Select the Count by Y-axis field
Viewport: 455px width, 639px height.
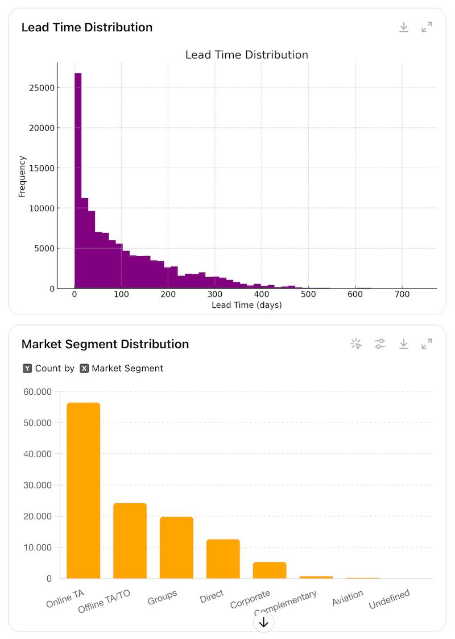[55, 369]
